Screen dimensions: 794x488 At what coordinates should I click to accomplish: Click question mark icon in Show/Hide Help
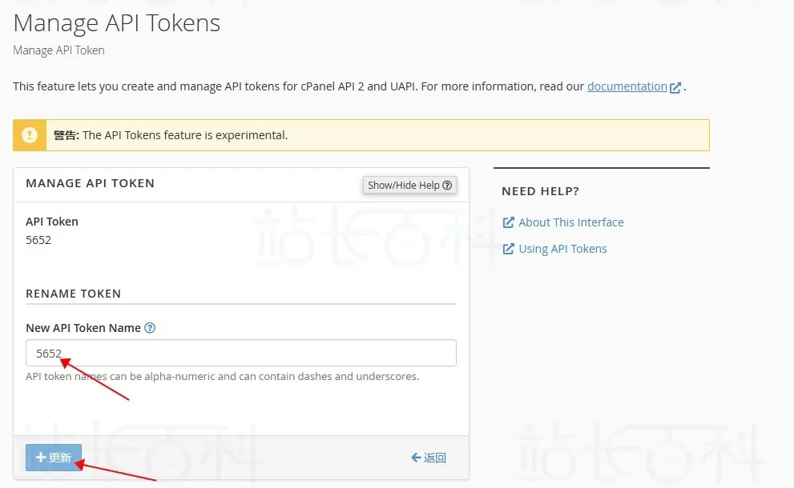point(447,185)
